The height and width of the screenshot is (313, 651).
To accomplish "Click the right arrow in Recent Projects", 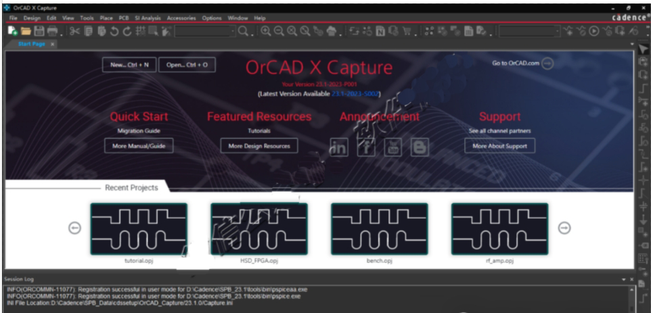I will click(564, 228).
